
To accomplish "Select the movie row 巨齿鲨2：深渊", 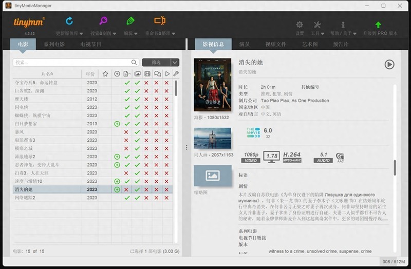I will pyautogui.click(x=93, y=91).
